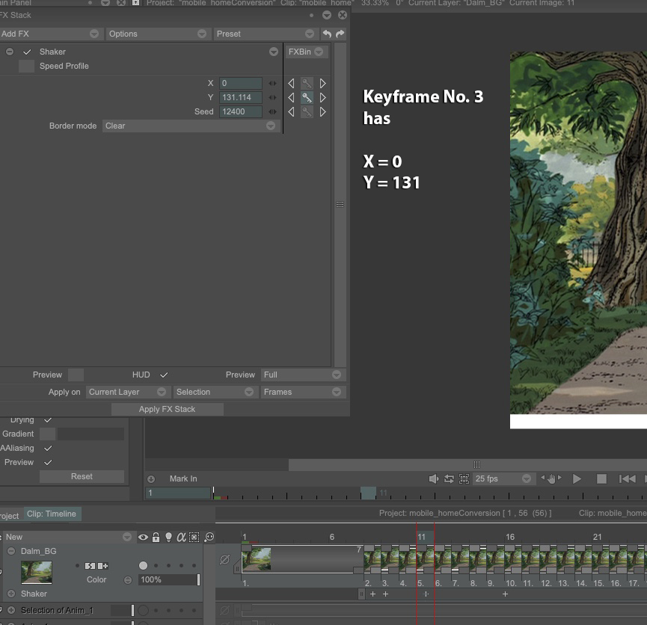Screen dimensions: 647x625
Task: Play the animation
Action: click(x=577, y=478)
